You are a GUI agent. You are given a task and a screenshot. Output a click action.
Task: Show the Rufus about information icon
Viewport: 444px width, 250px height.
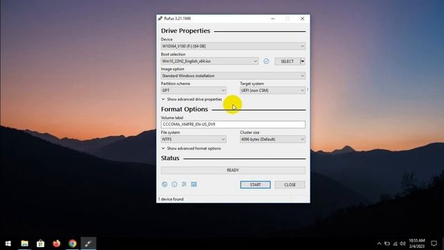point(174,184)
